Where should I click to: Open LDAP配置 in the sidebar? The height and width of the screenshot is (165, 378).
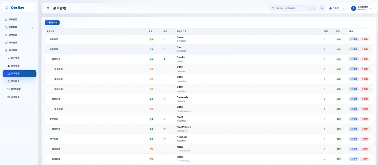[20, 89]
